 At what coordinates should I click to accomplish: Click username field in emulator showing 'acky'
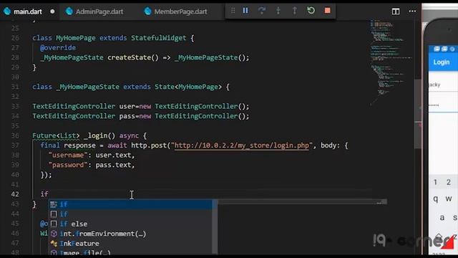[443, 85]
